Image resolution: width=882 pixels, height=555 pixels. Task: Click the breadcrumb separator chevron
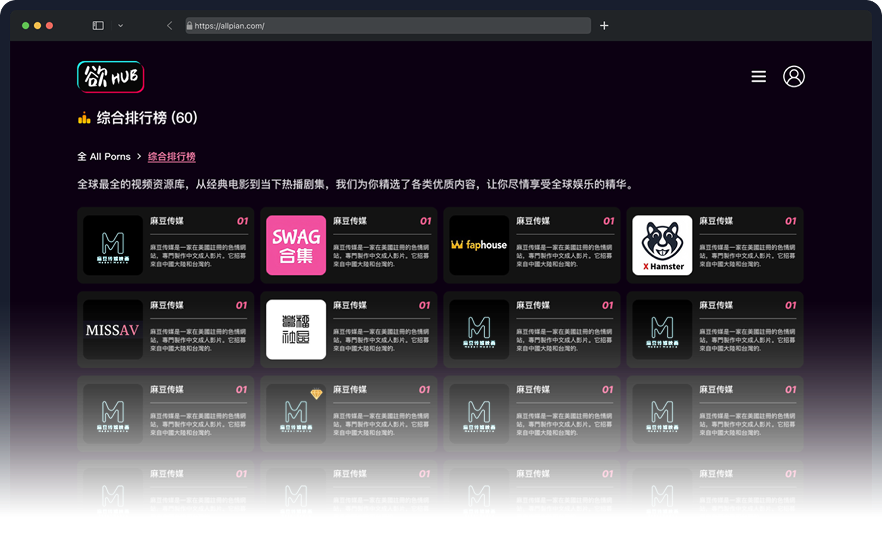click(x=139, y=157)
